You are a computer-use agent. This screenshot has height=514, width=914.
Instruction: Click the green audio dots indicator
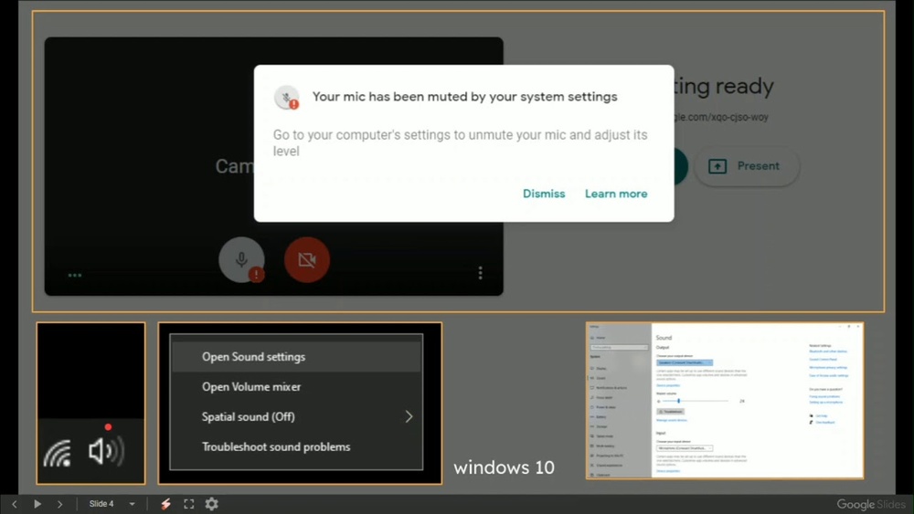tap(75, 276)
